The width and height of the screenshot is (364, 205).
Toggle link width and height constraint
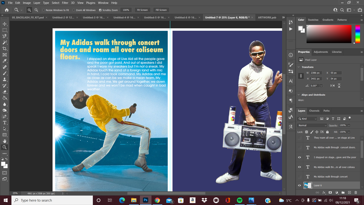coord(301,76)
